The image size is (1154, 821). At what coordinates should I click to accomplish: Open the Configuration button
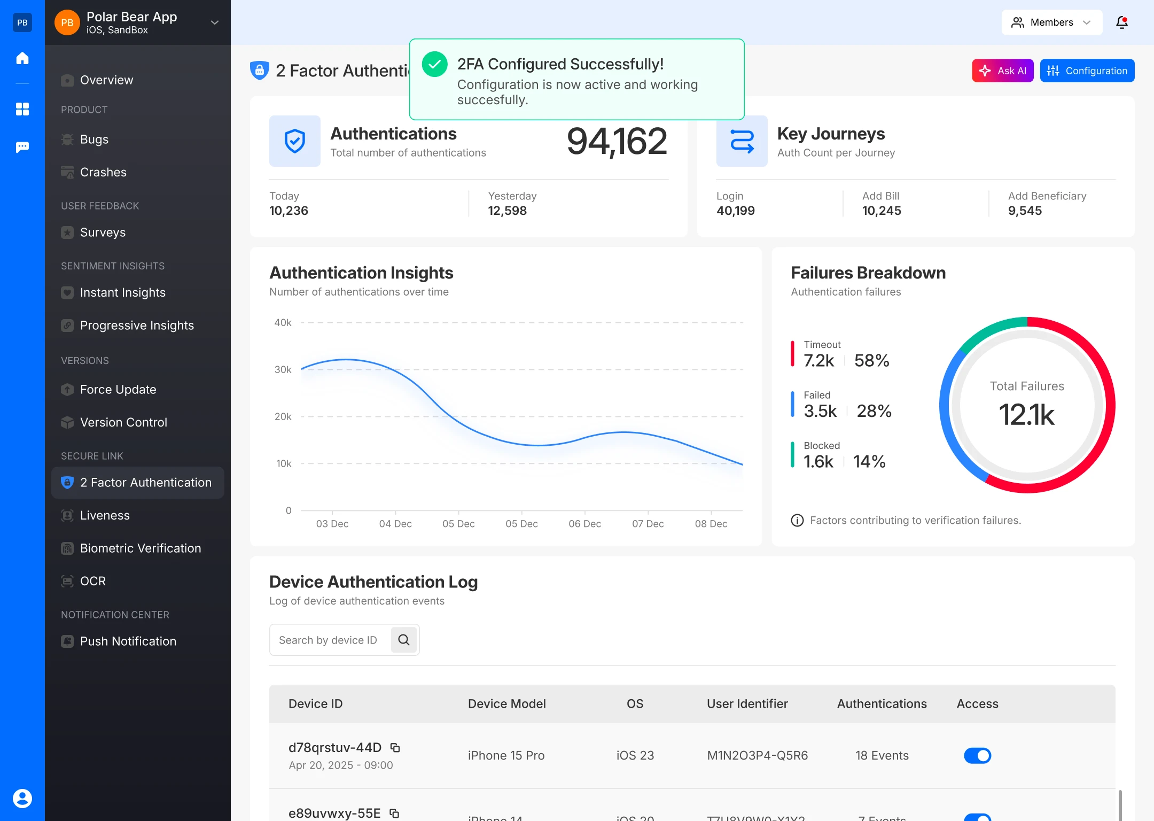[1087, 71]
